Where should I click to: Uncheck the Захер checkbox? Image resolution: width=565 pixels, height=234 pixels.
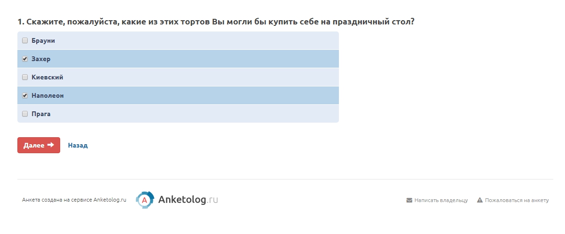[25, 59]
